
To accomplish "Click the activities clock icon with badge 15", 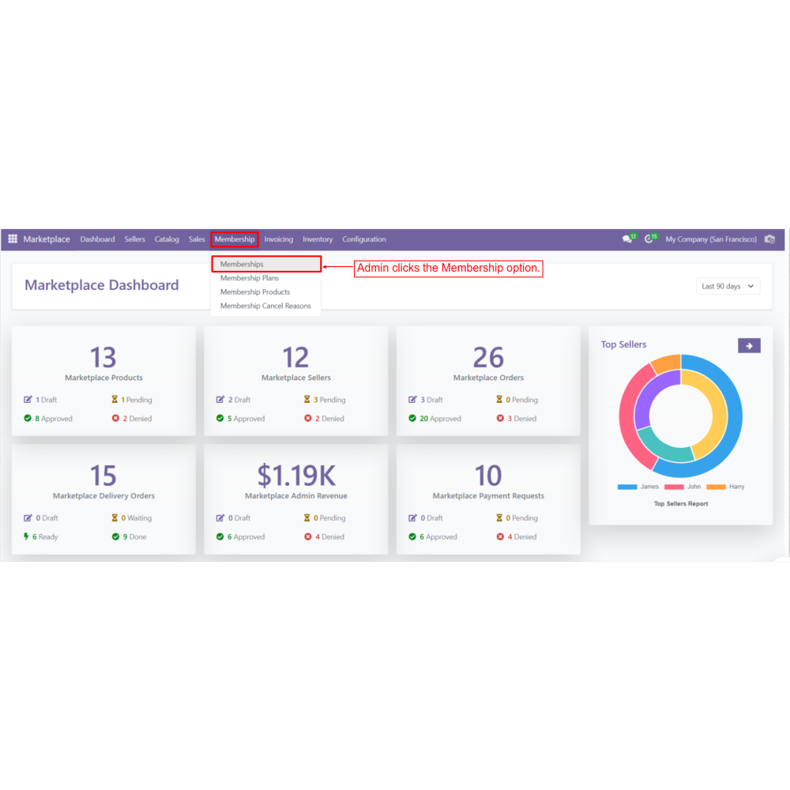I will coord(649,239).
